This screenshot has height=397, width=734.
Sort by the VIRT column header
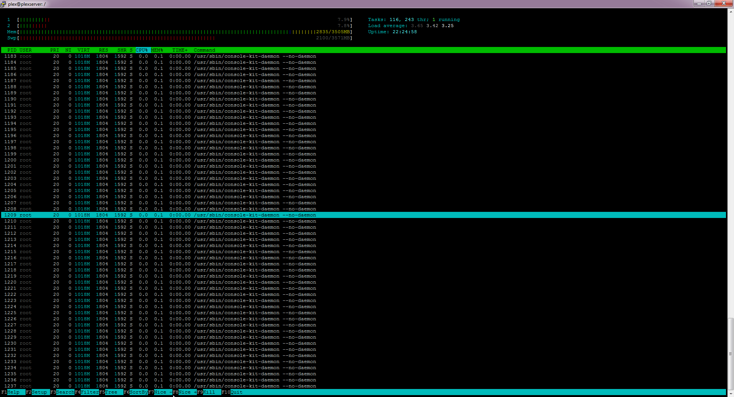(84, 50)
